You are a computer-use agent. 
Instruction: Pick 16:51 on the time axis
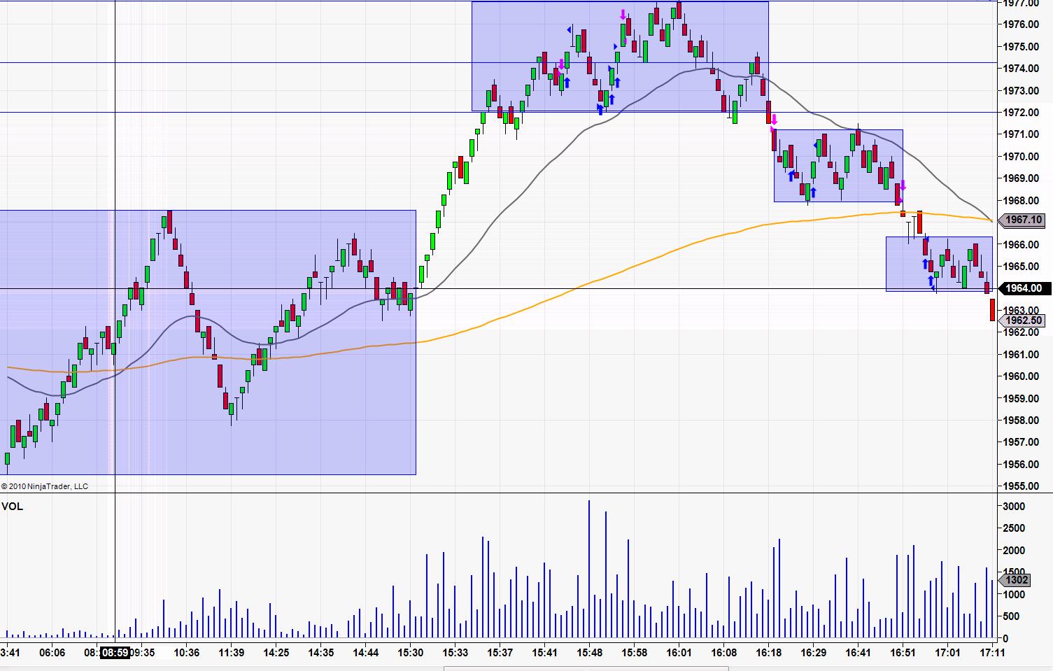903,653
